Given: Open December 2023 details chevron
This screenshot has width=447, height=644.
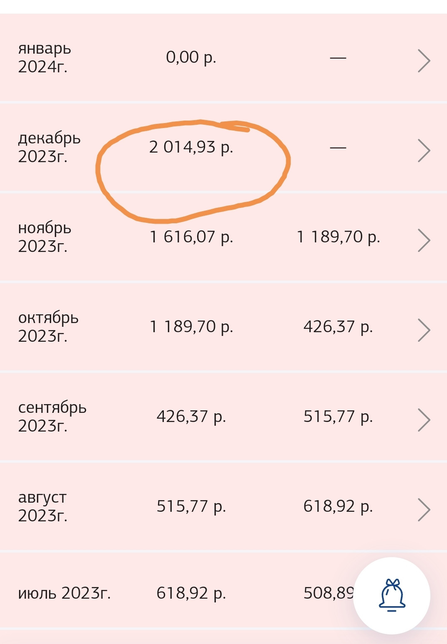Looking at the screenshot, I should pyautogui.click(x=423, y=151).
